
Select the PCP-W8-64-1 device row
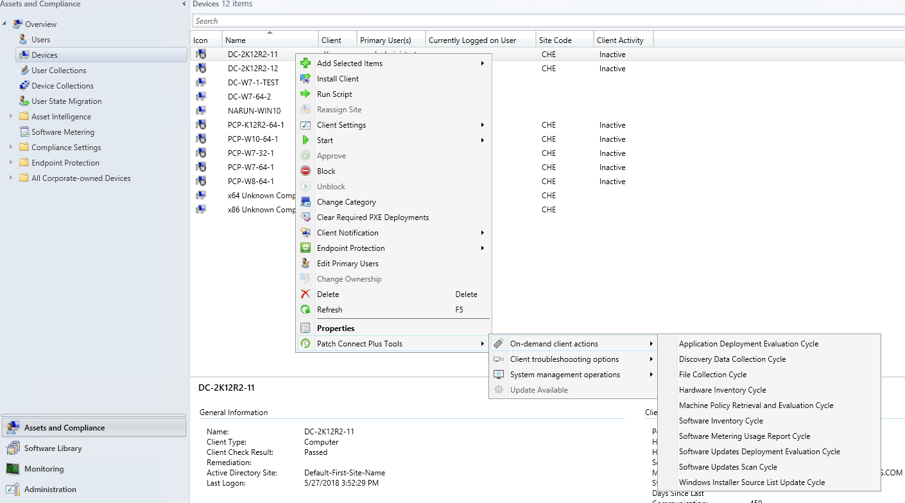pyautogui.click(x=250, y=182)
